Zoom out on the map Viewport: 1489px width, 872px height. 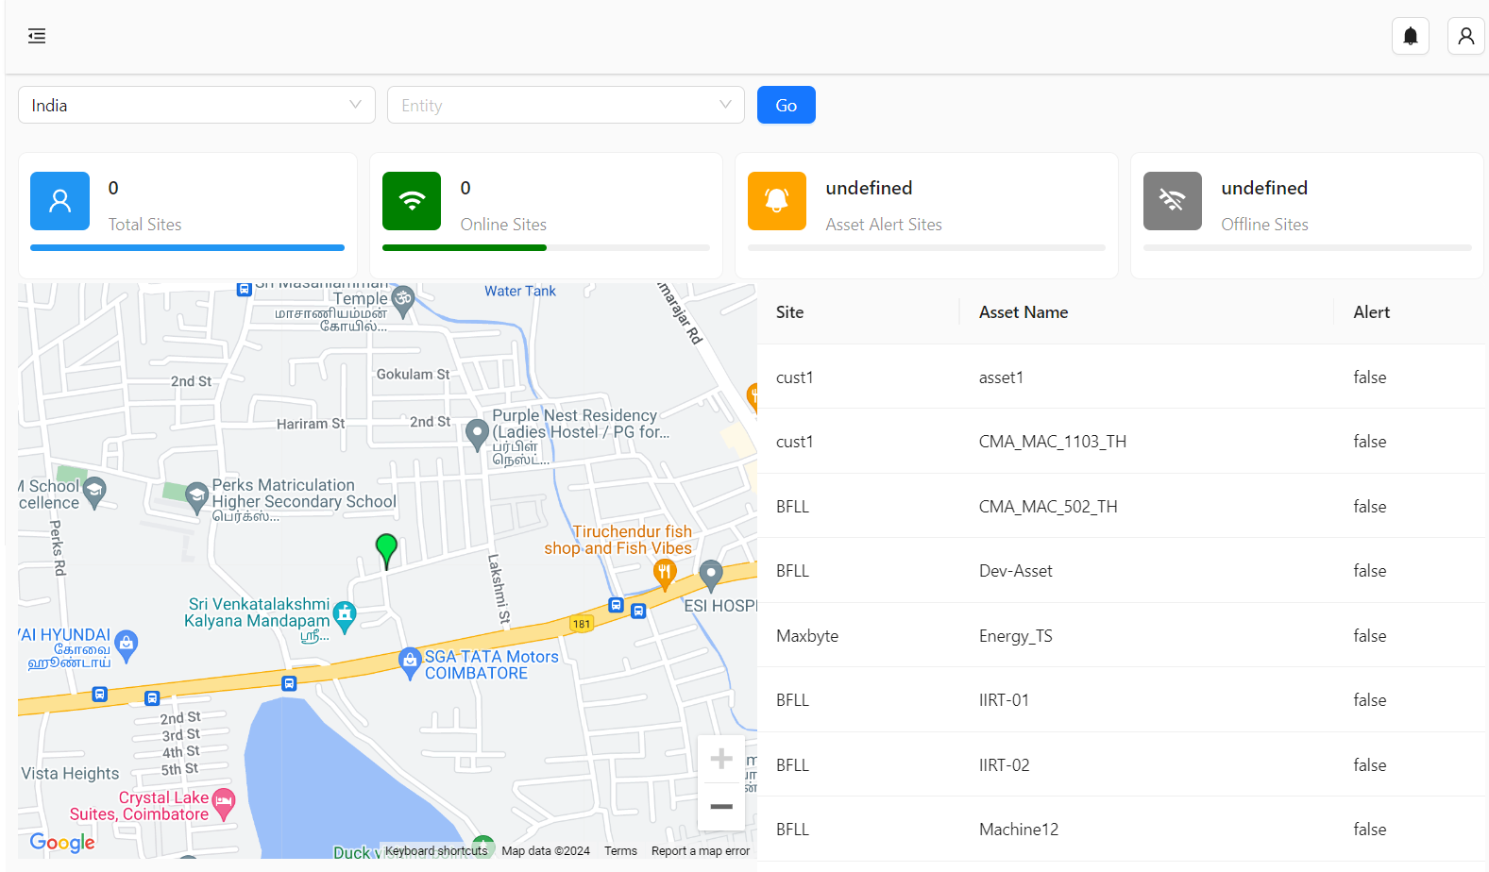coord(721,807)
